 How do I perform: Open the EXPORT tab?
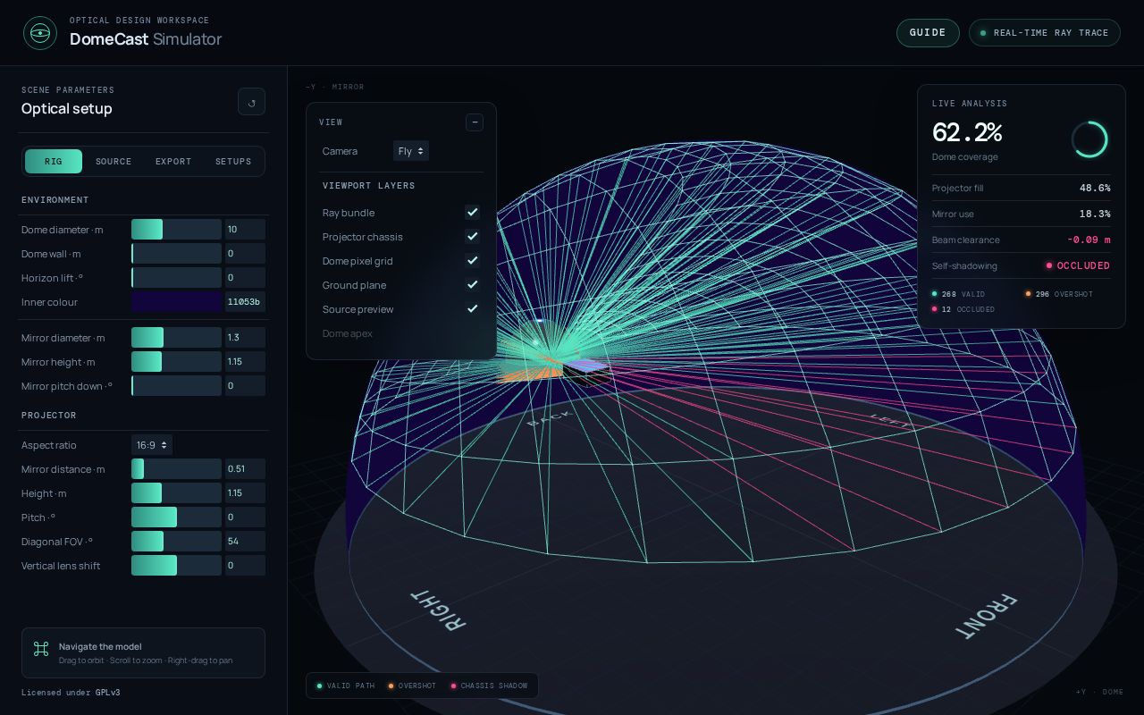pos(173,162)
